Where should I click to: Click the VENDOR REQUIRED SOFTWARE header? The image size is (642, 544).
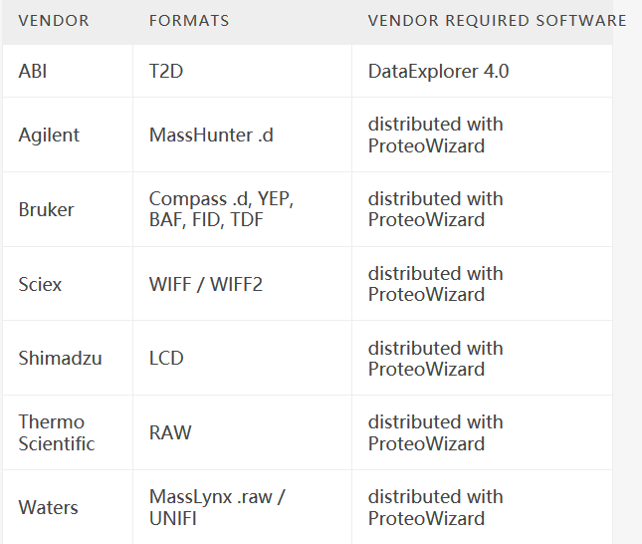[x=497, y=21]
